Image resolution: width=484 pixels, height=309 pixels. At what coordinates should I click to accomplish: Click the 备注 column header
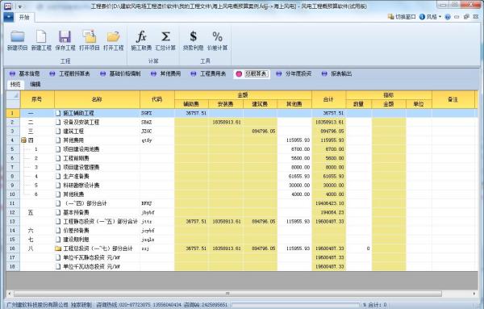click(x=453, y=99)
